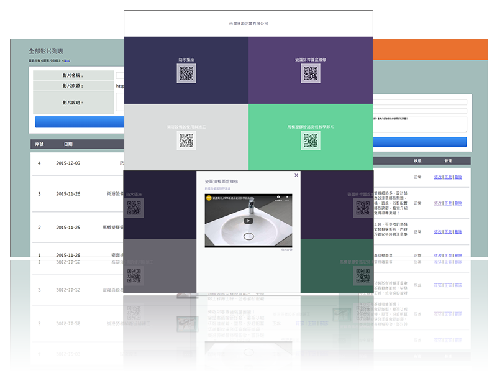Focus the 影片名稱 input field in the admin form
Viewport: 497px width, 373px height.
[x=421, y=102]
